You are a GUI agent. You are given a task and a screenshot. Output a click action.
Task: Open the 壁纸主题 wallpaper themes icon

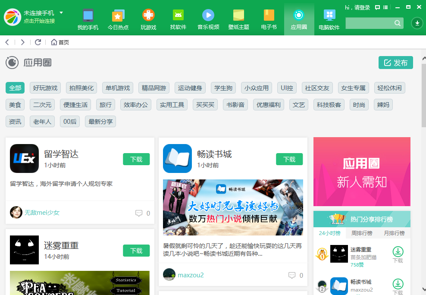[238, 19]
